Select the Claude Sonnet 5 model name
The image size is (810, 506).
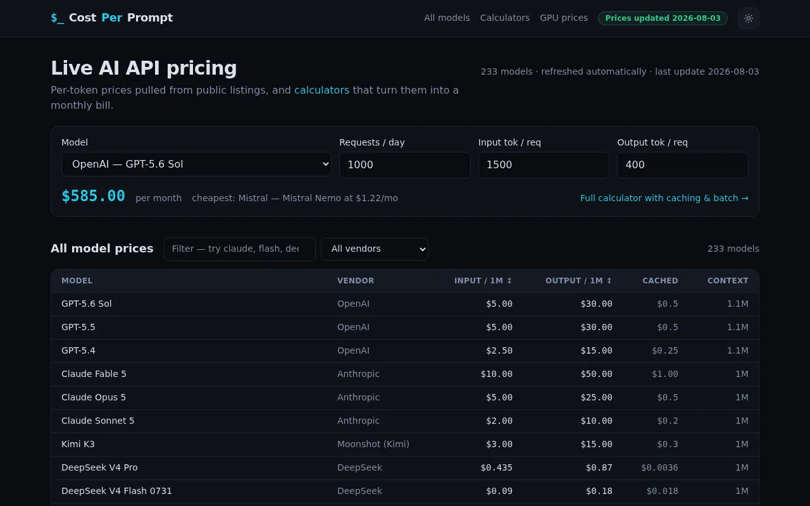98,421
